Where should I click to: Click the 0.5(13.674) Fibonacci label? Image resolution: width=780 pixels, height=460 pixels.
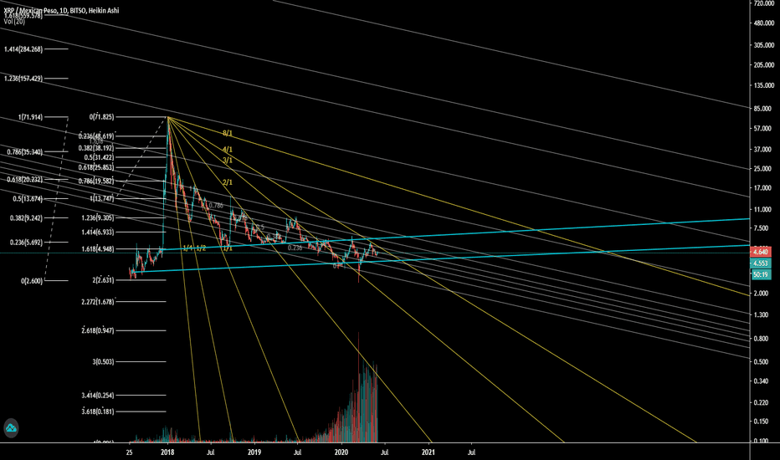[x=28, y=199]
